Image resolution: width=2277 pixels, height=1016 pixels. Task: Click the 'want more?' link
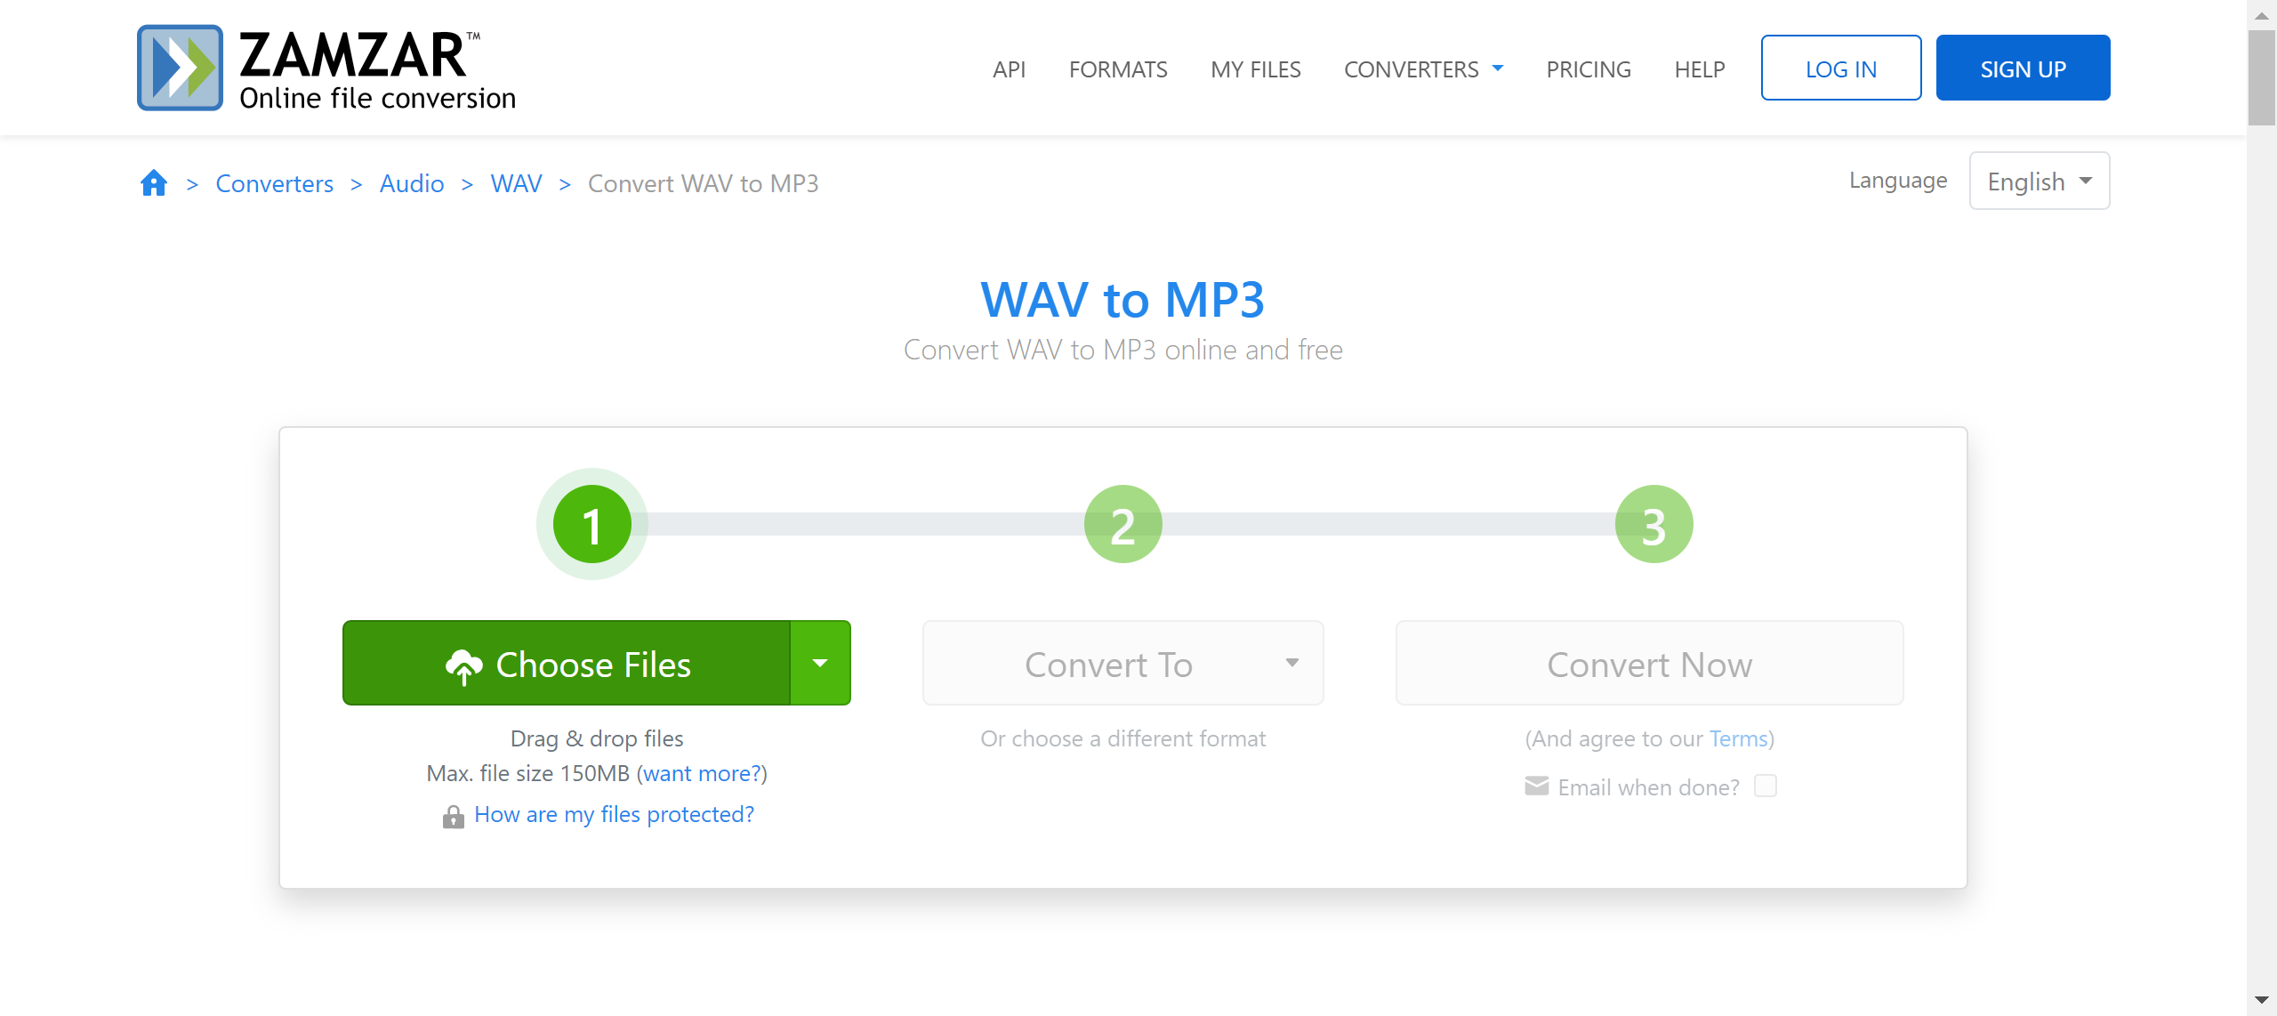[702, 774]
